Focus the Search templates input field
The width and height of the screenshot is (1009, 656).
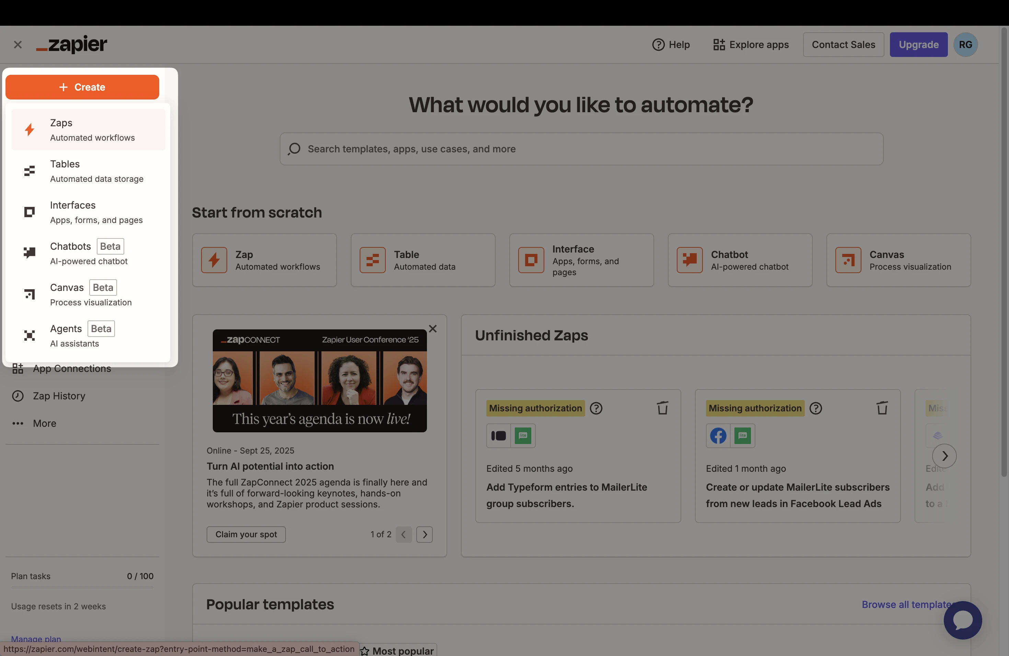coord(581,149)
